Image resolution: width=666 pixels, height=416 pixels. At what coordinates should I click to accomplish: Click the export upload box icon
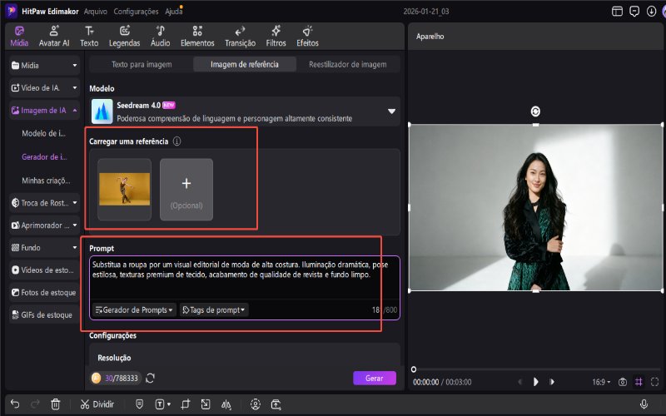(x=276, y=404)
